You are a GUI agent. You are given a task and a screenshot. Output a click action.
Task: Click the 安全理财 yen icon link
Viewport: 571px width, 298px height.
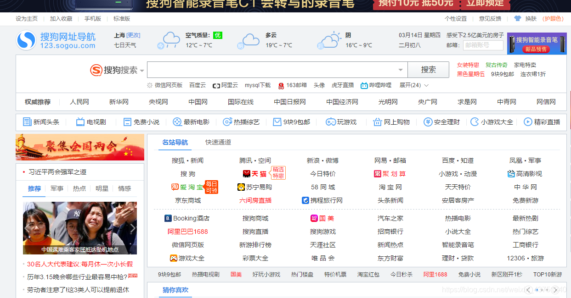(x=441, y=122)
